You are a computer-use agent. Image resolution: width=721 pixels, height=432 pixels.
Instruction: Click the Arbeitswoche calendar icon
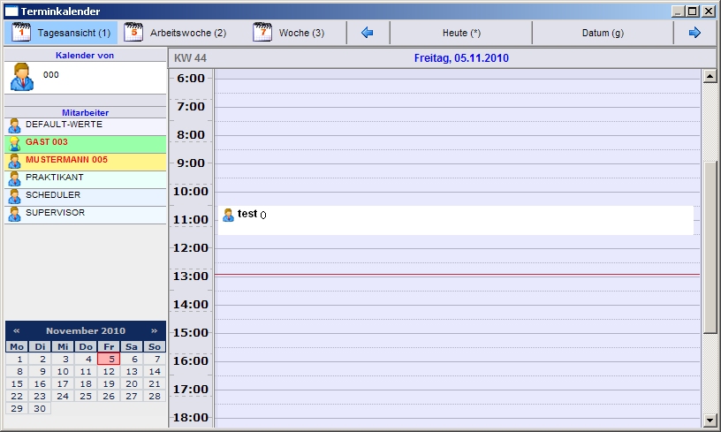point(133,33)
